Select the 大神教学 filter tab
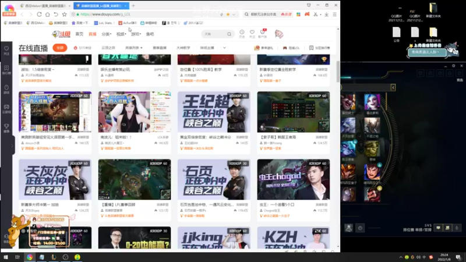The width and height of the screenshot is (466, 262). [183, 48]
